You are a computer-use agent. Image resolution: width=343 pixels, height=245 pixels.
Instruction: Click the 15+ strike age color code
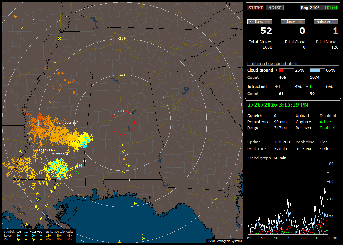coord(49,235)
